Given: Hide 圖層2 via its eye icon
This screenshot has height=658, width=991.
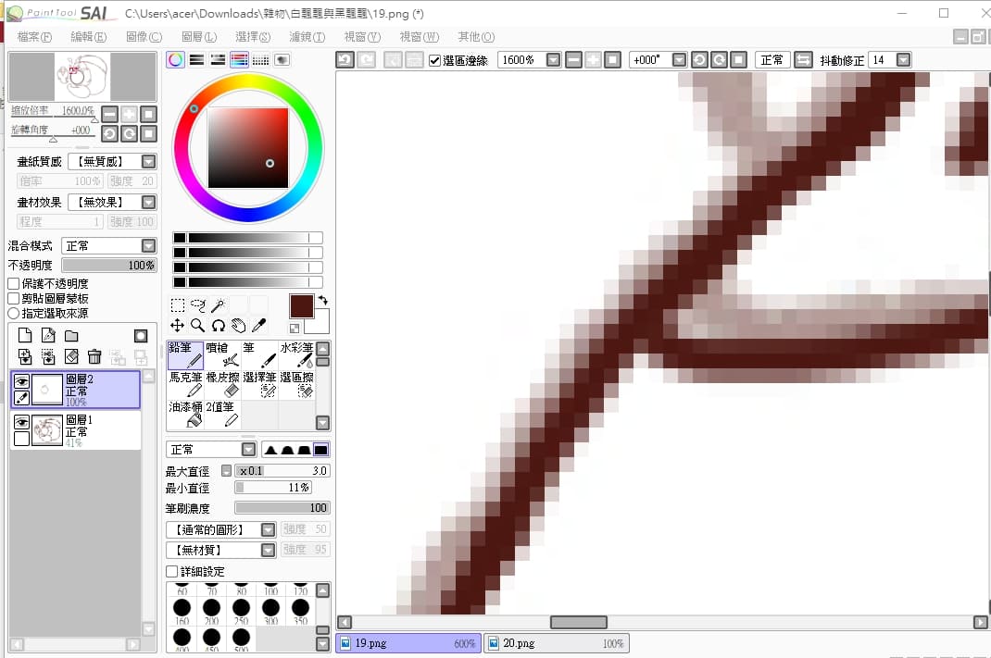Looking at the screenshot, I should click(21, 381).
